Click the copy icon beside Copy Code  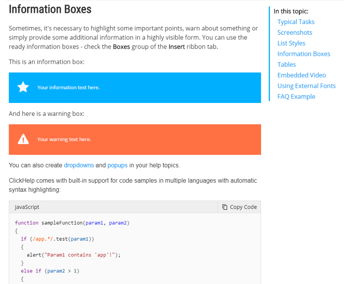(224, 207)
